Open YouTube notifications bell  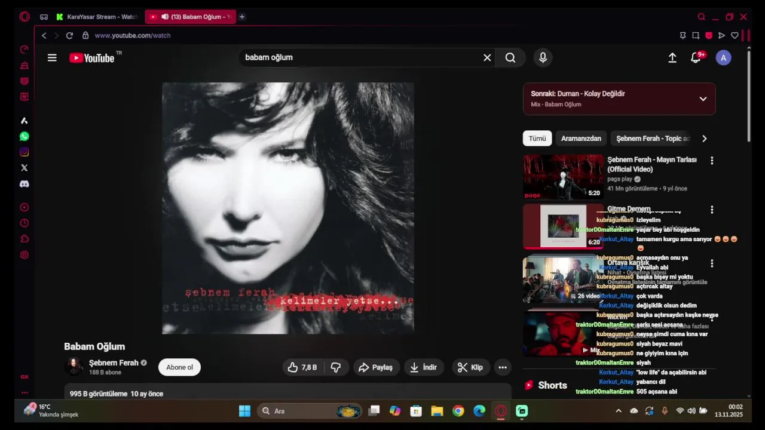coord(696,58)
